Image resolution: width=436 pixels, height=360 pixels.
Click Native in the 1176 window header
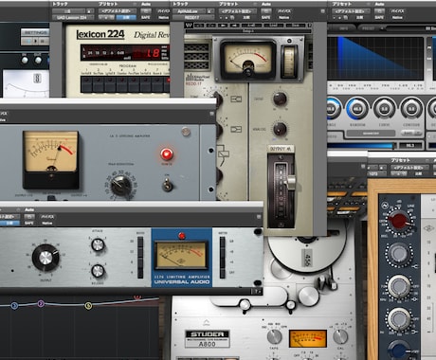coord(46,223)
